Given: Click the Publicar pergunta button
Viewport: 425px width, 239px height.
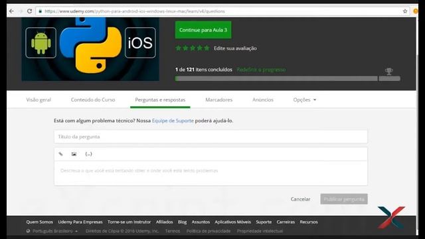Looking at the screenshot, I should point(344,199).
